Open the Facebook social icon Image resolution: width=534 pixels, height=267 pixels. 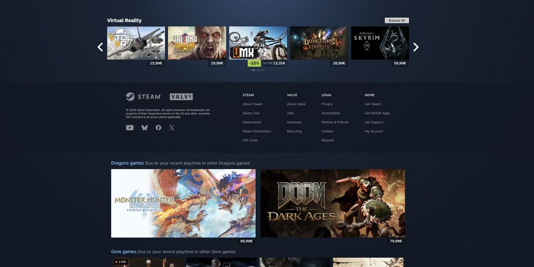click(x=159, y=127)
